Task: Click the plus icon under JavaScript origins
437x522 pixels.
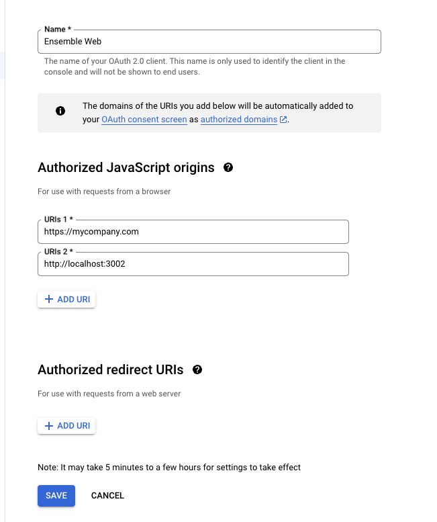Action: point(48,299)
